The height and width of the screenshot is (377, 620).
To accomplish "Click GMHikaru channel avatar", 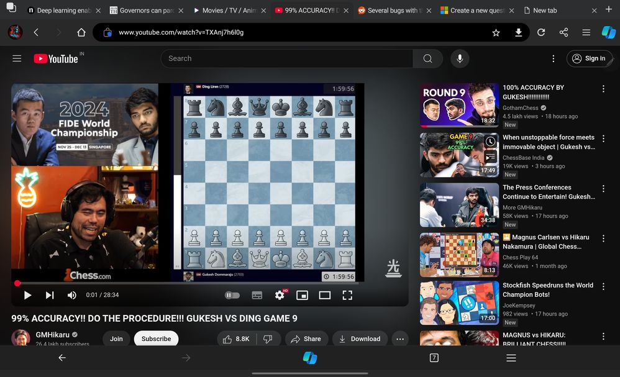I will coord(21,338).
